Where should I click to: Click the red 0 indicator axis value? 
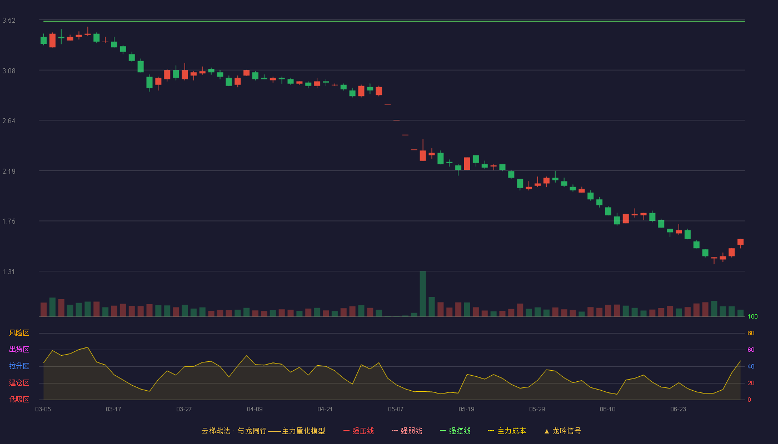[x=749, y=400]
